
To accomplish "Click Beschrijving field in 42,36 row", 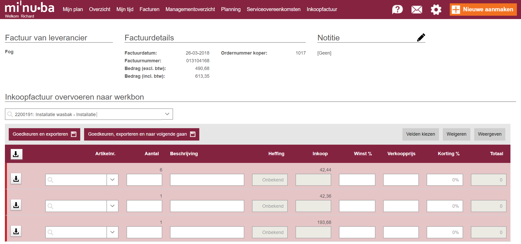I will point(207,206).
